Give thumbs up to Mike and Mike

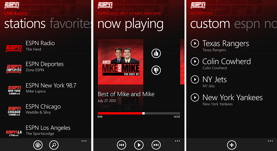(156, 53)
